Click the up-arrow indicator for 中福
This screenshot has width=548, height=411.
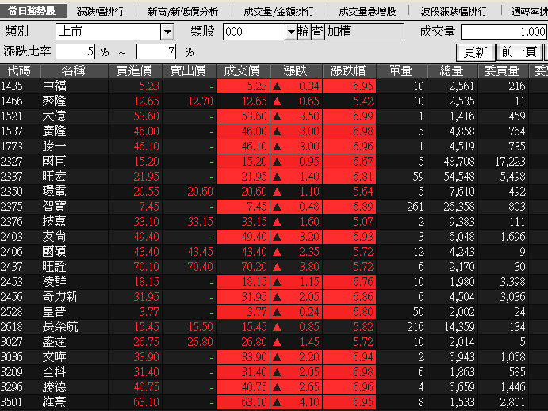click(x=277, y=86)
